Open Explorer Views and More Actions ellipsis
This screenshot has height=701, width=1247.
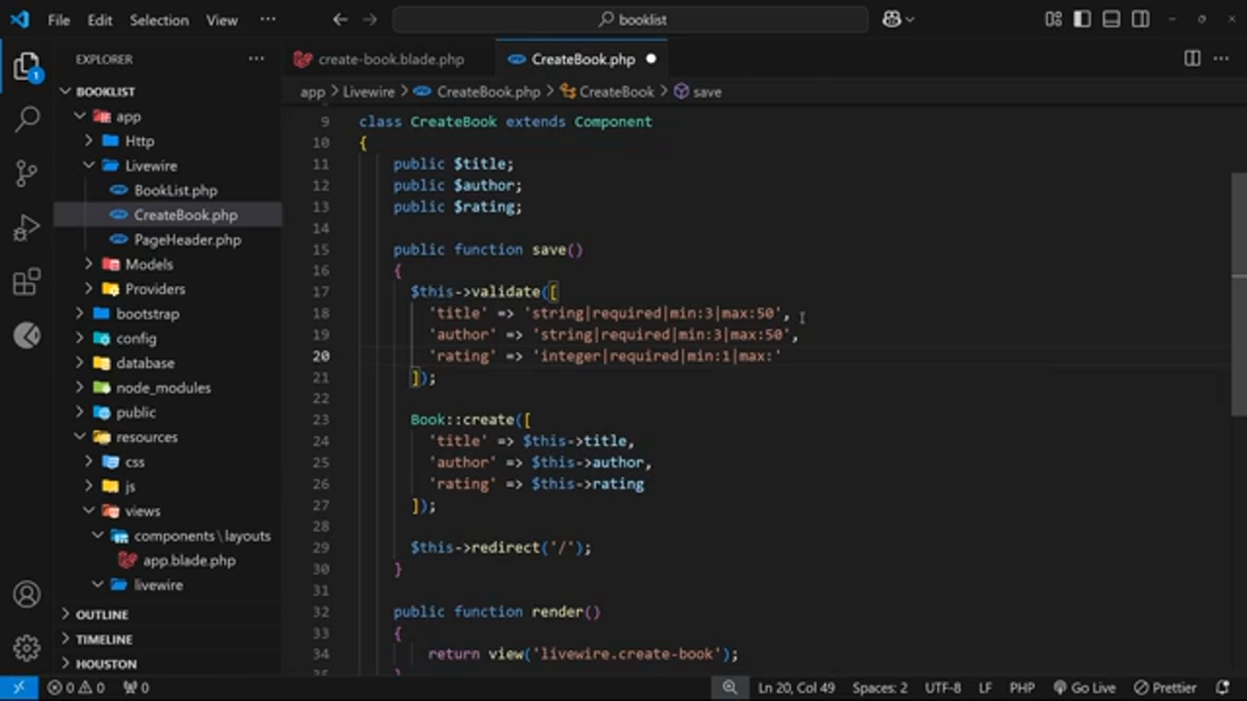256,58
